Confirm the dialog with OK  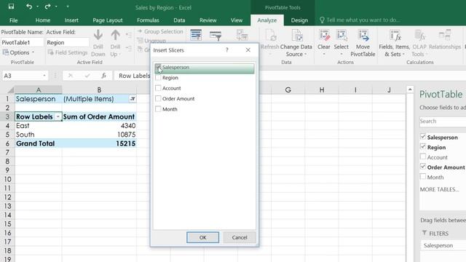(202, 237)
